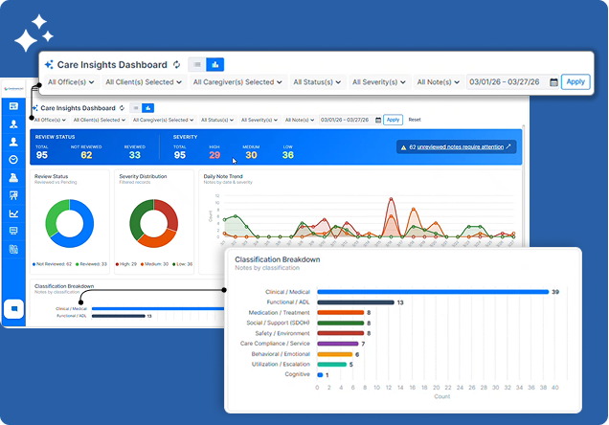Click the 'Low' severity count 36
Viewport: 609px width, 425px height.
[288, 155]
